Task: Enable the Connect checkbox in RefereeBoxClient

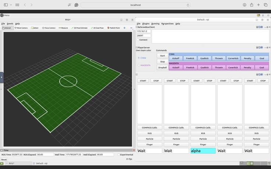Action: tap(138, 40)
